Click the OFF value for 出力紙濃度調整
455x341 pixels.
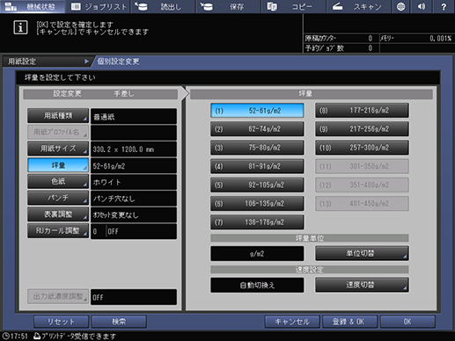pos(134,297)
